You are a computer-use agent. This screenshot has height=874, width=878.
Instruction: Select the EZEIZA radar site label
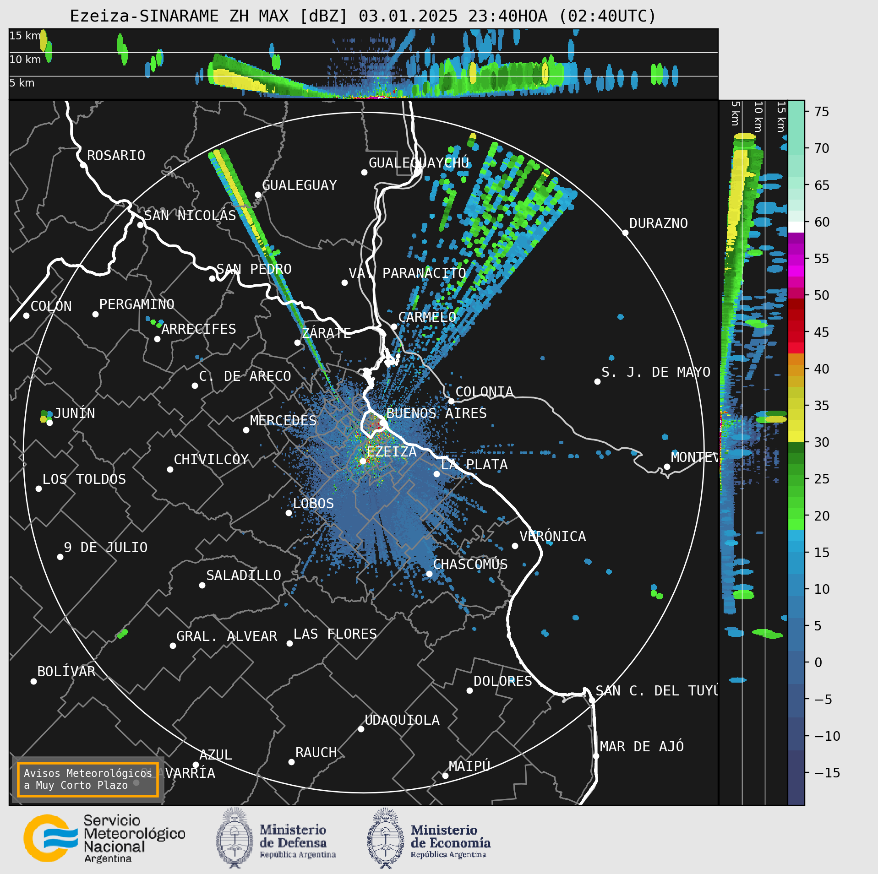(x=391, y=452)
